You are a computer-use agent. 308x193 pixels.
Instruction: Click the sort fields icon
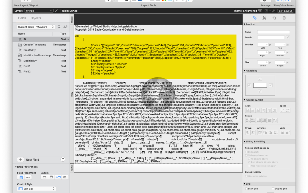(x=65, y=27)
